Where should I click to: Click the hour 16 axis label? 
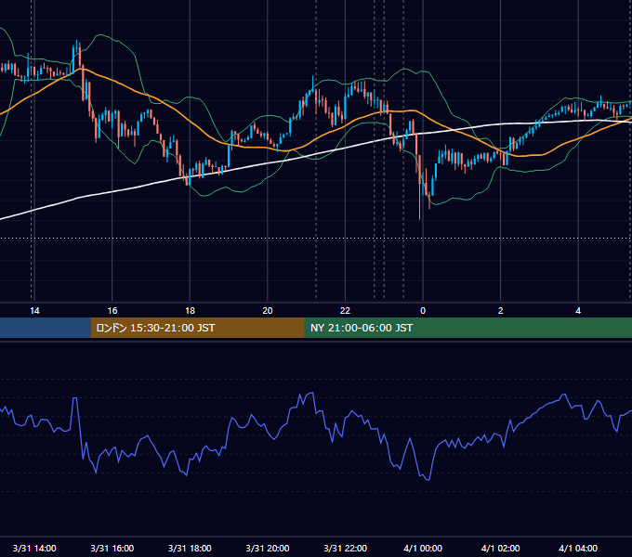(112, 311)
